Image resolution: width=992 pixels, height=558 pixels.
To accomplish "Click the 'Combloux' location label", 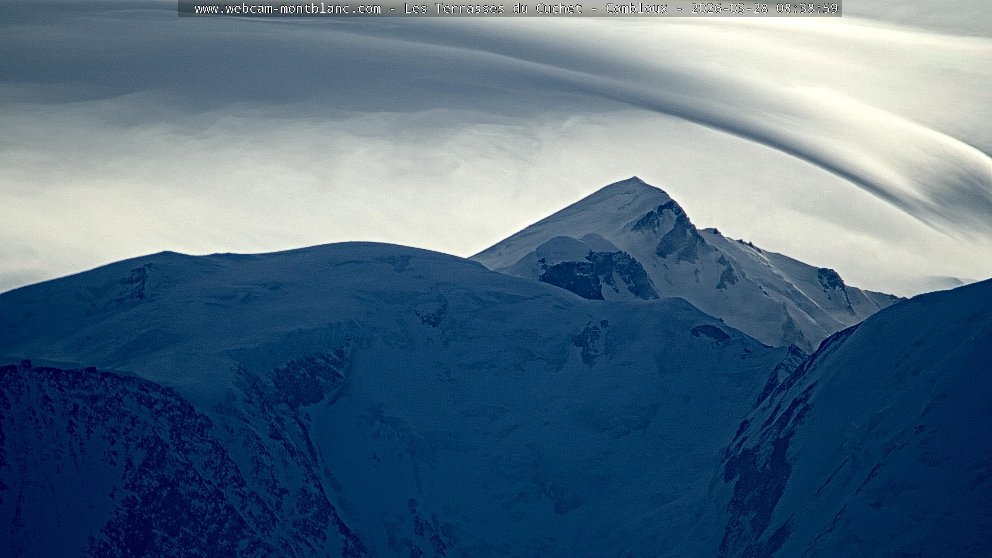I will (x=636, y=9).
